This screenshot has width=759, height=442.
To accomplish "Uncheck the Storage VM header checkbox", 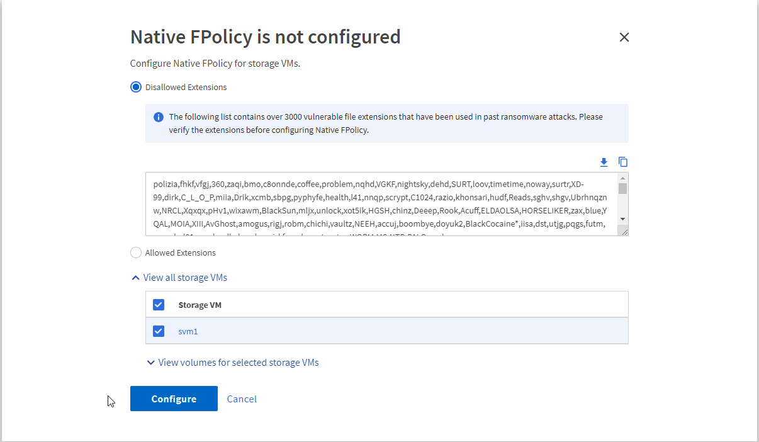I will pyautogui.click(x=158, y=304).
